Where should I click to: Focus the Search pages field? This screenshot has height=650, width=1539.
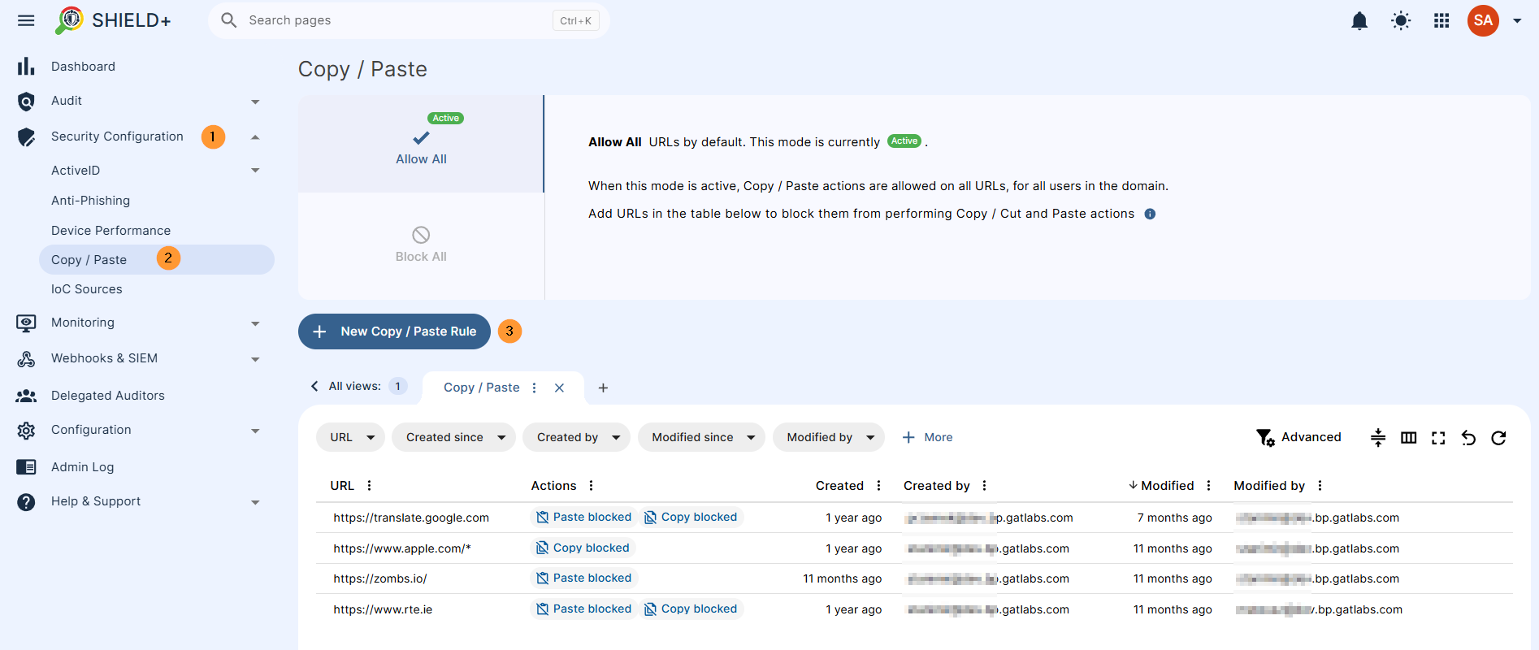pos(409,20)
